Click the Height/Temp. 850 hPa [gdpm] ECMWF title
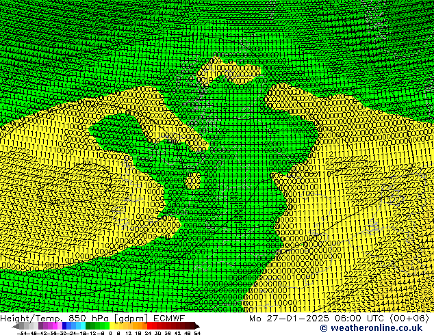Image resolution: width=434 pixels, height=335 pixels. click(92, 318)
